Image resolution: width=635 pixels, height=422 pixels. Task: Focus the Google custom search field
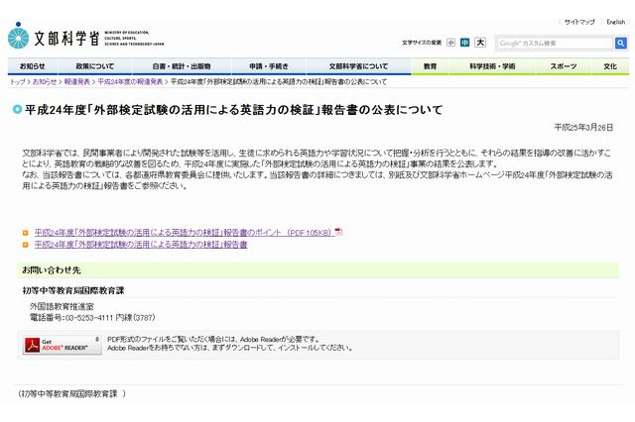[x=555, y=43]
